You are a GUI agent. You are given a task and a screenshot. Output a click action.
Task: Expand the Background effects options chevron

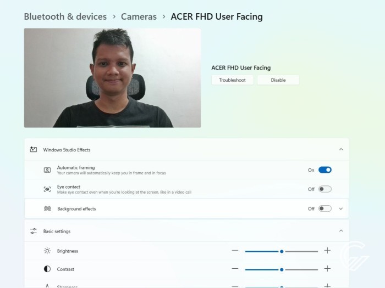coord(341,208)
